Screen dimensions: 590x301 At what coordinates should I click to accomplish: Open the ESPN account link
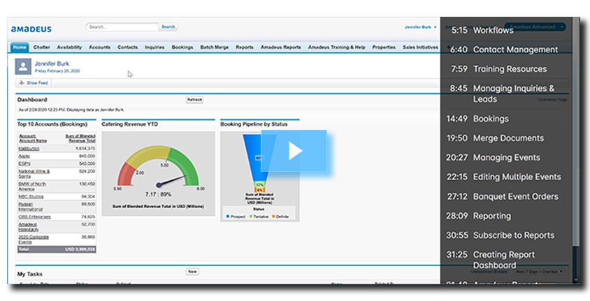(x=24, y=164)
